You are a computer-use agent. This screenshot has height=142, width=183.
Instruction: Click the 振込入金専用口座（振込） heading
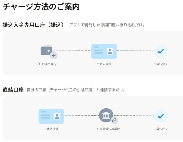tap(33, 25)
